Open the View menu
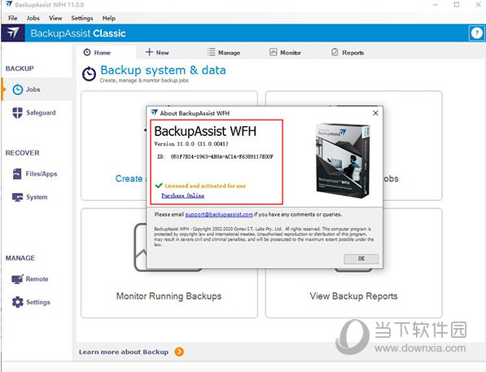 click(x=55, y=18)
